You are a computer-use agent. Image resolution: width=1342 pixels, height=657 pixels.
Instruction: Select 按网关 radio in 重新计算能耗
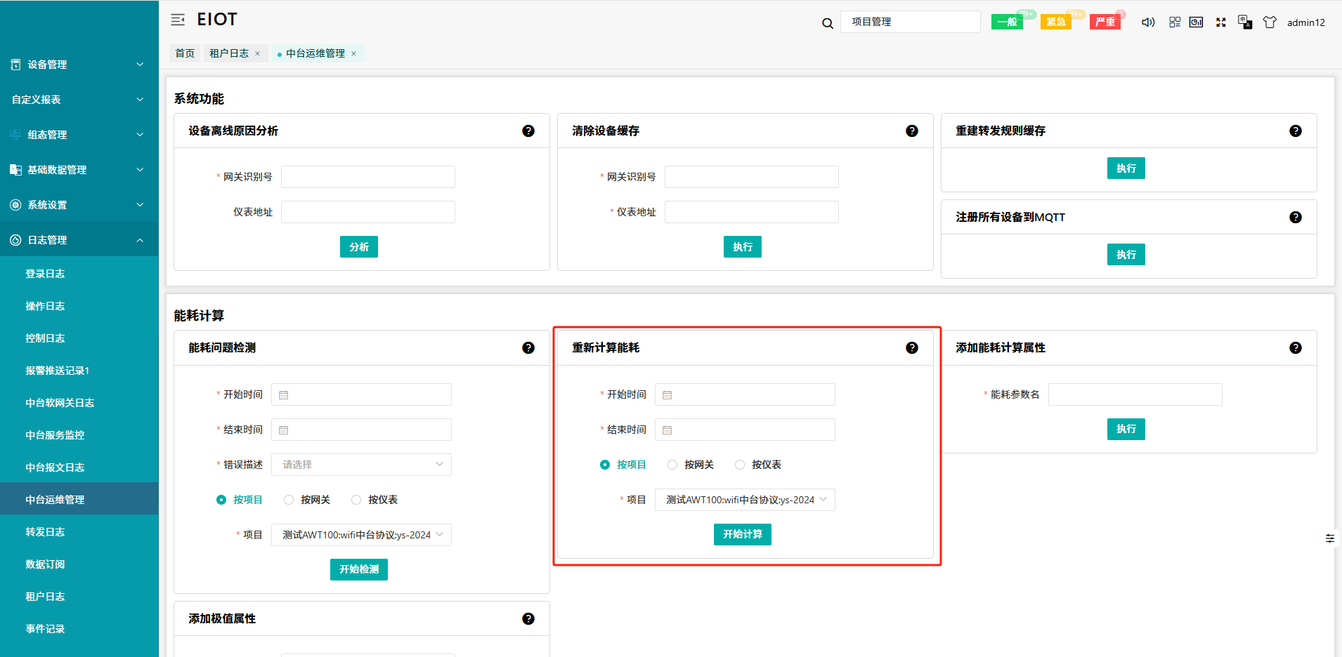(672, 465)
